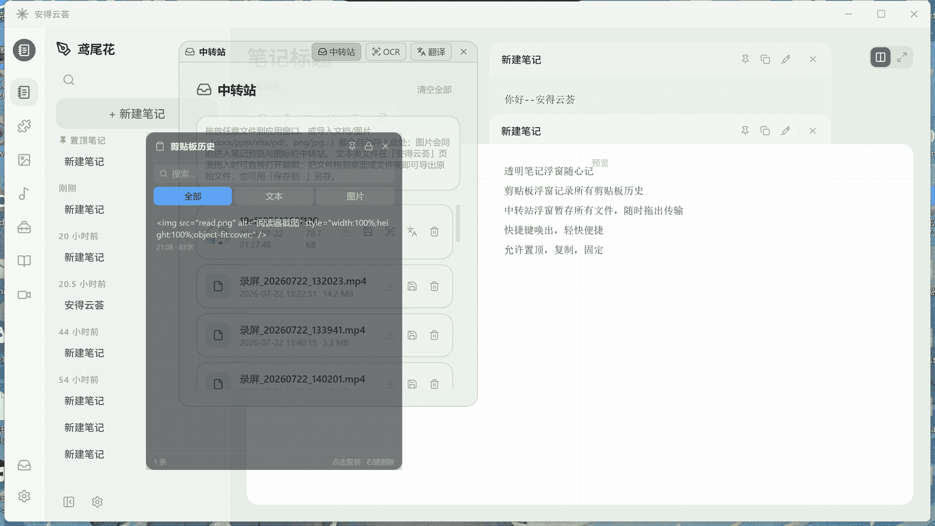Delete 录屏_20260722_132023.mp4

point(434,286)
